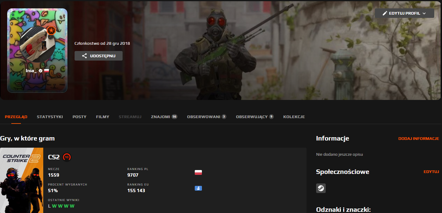This screenshot has height=213, width=442.
Task: Click the pencil icon on Edytuj Profil
Action: [385, 13]
